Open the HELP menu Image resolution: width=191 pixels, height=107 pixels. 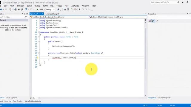point(94,6)
